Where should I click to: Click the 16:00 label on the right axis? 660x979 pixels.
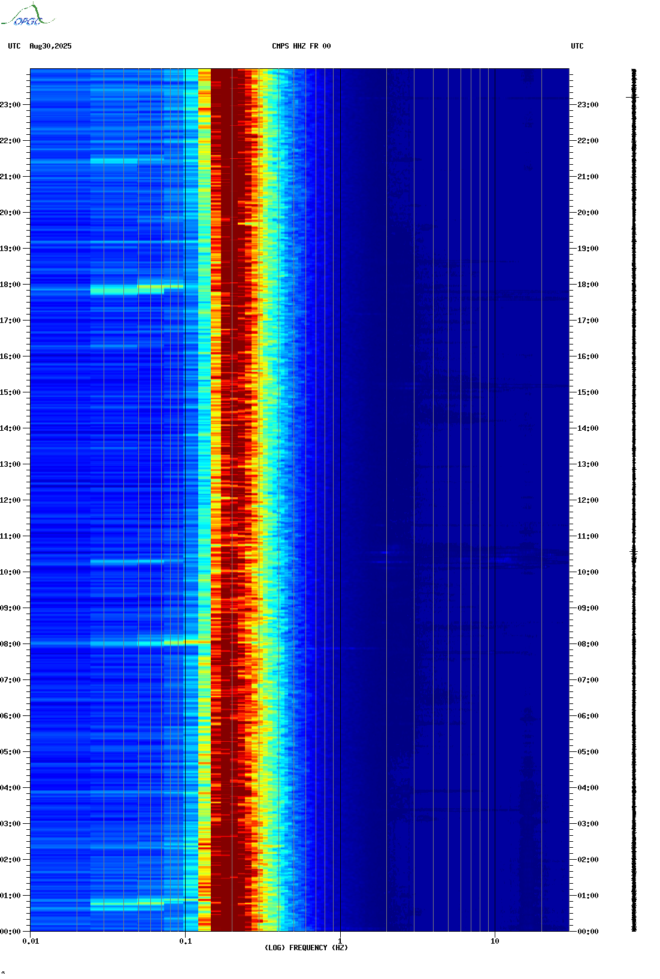tap(588, 356)
